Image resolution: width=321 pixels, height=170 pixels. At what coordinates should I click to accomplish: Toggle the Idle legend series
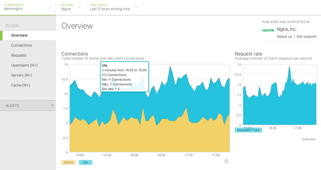click(86, 162)
